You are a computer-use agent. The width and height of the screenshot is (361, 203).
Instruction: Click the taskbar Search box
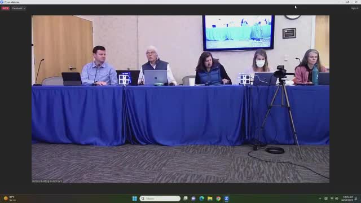[x=160, y=198]
